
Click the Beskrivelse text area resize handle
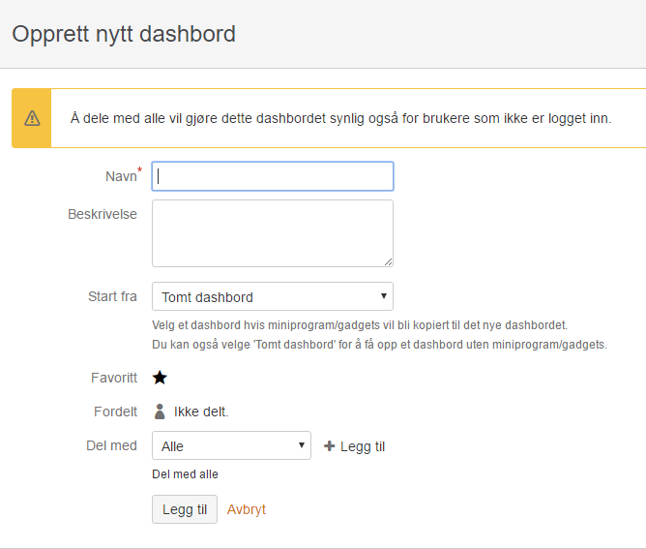(388, 260)
